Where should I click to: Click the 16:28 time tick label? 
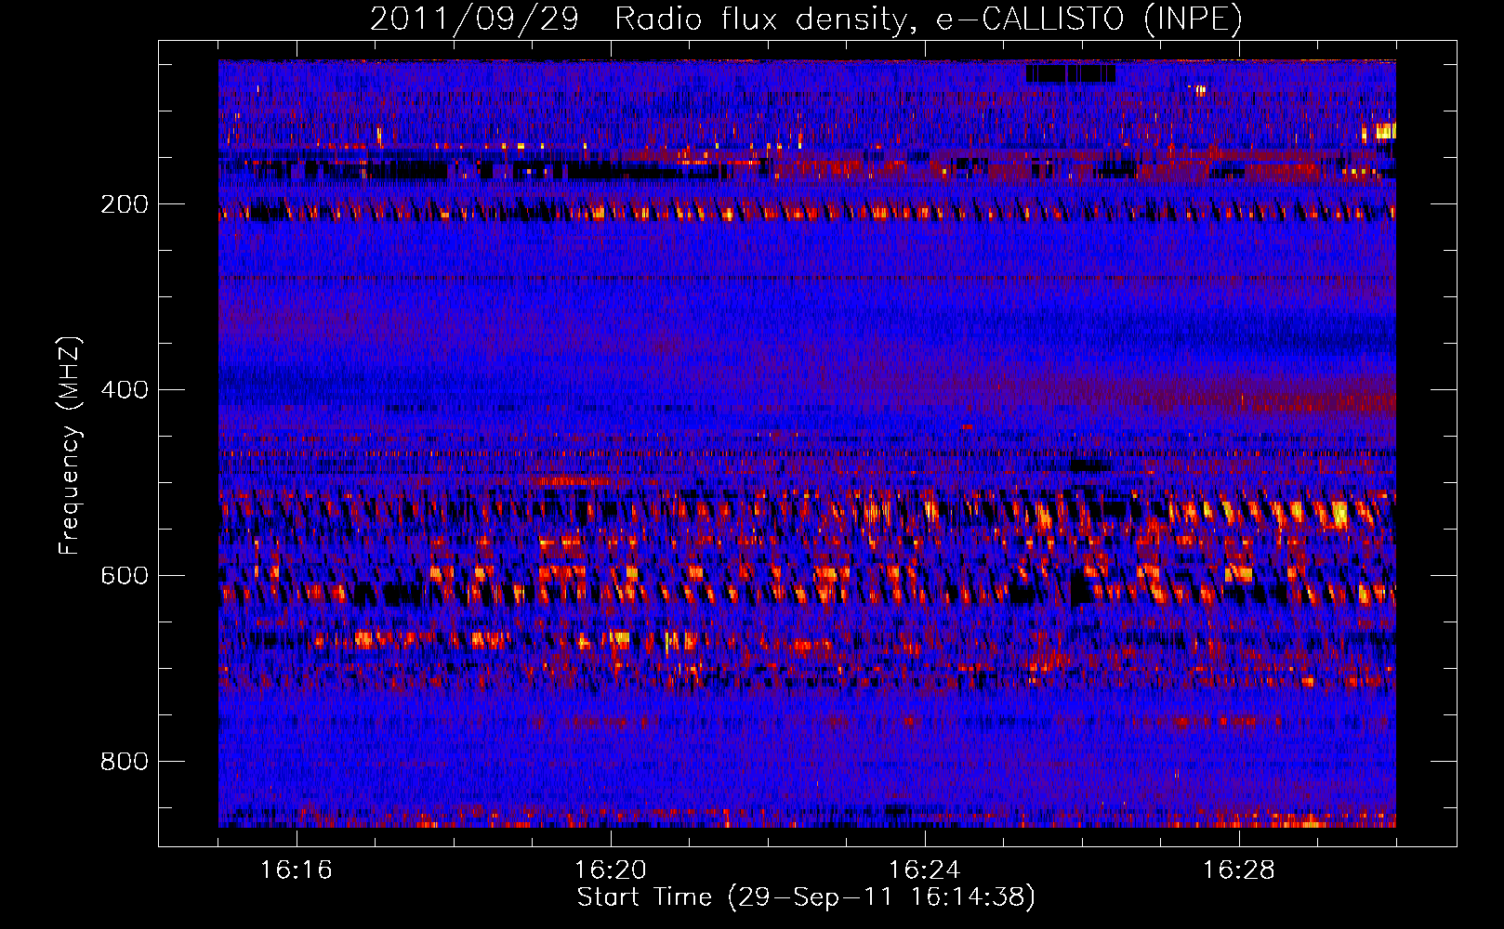point(1239,870)
